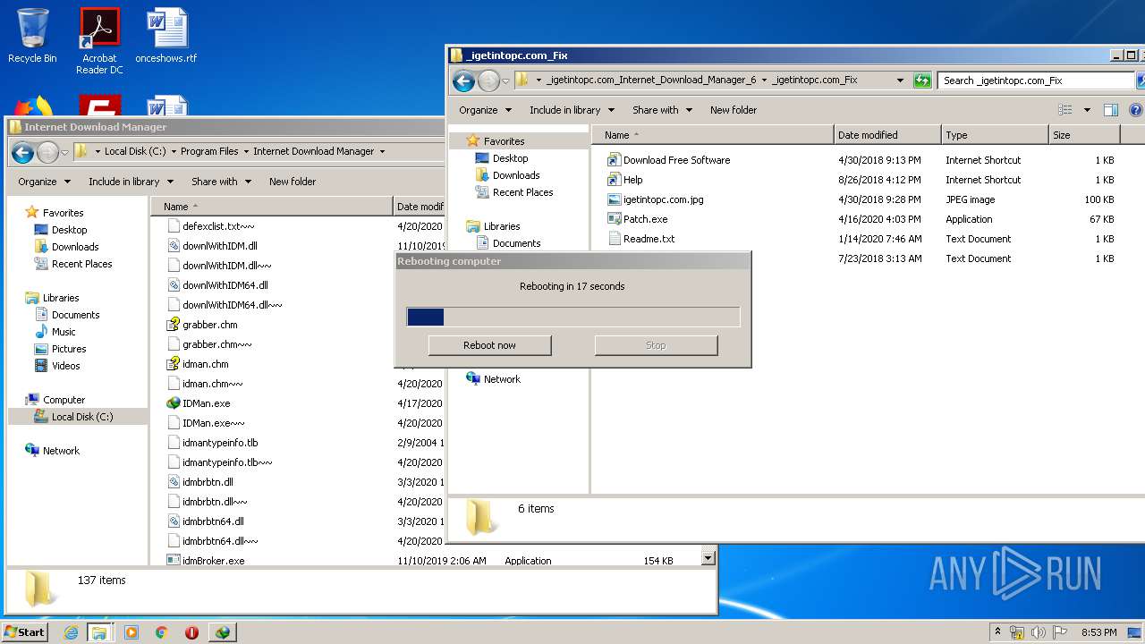1145x644 pixels.
Task: Select onceshows.rtf desktop file
Action: click(166, 36)
